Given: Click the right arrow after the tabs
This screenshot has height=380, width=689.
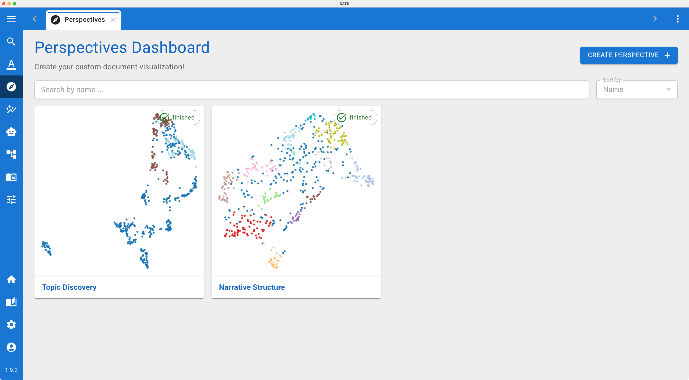Looking at the screenshot, I should tap(655, 19).
